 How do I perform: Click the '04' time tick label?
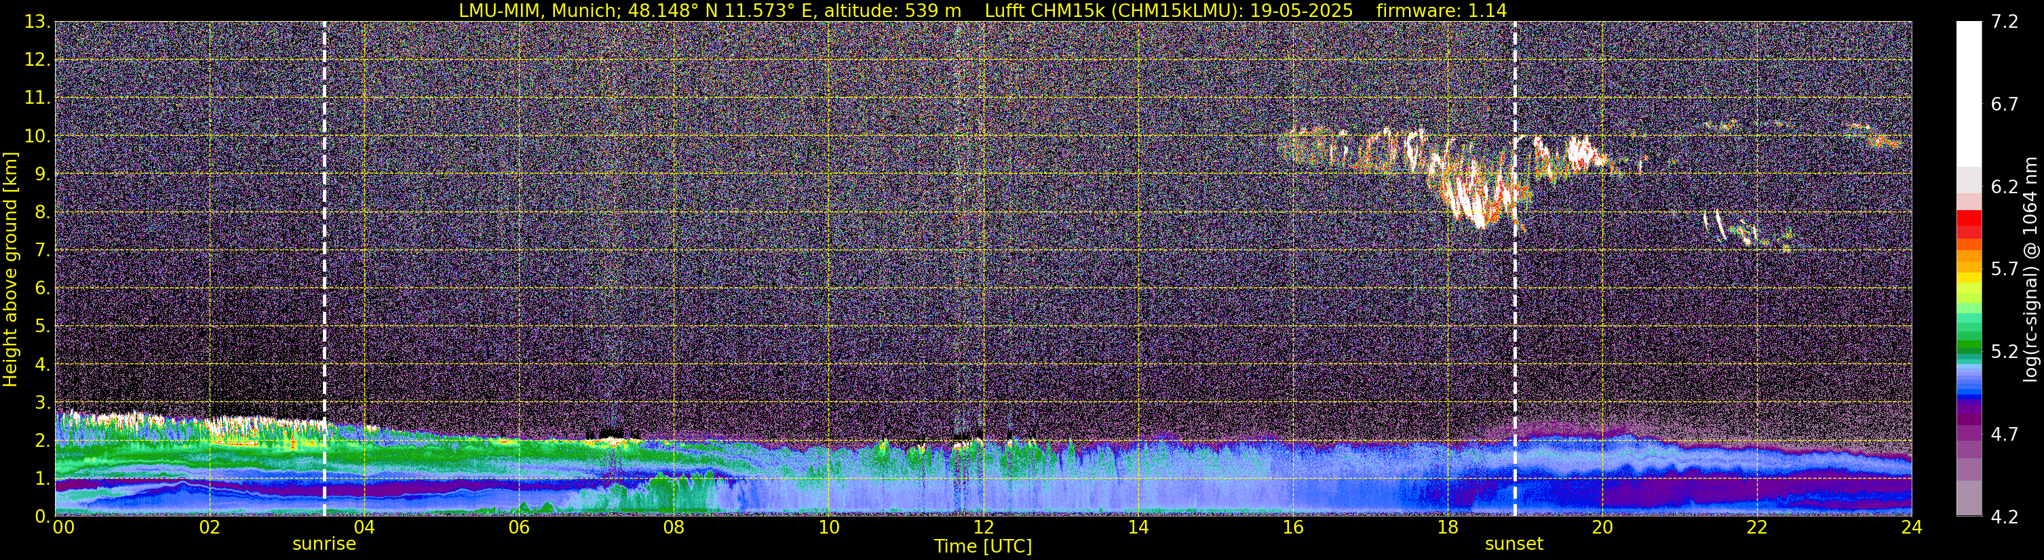(x=364, y=527)
